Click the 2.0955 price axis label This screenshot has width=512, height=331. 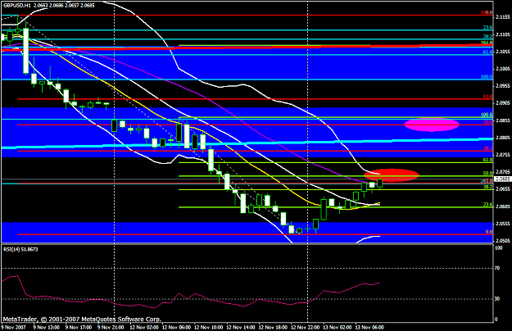coord(503,86)
